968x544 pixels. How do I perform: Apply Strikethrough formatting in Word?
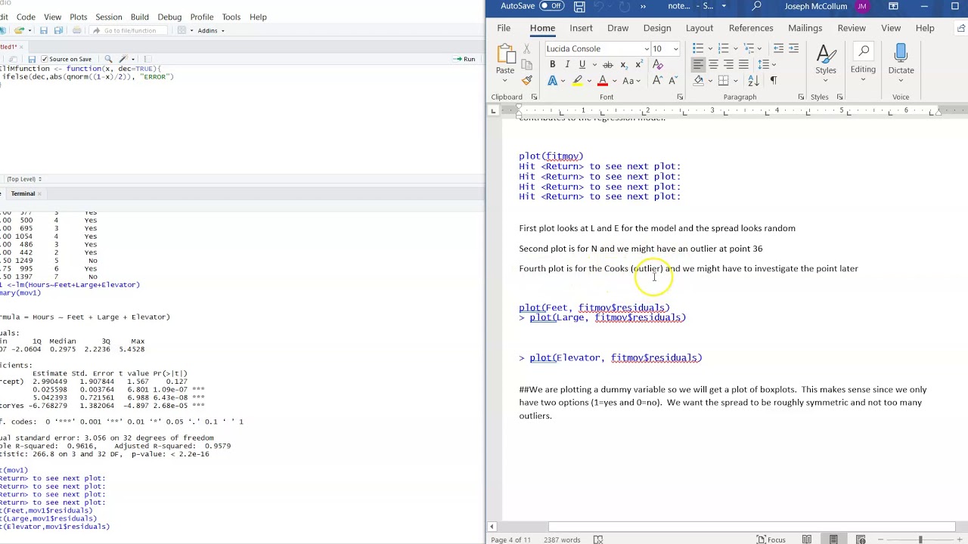click(x=608, y=65)
